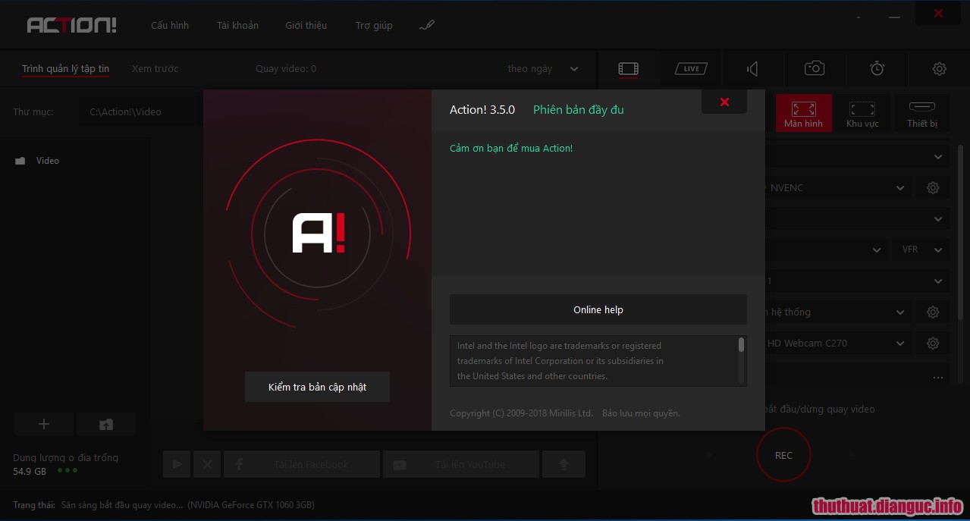This screenshot has height=521, width=970.
Task: Click Kiểm tra bản cập nhật button
Action: [x=317, y=387]
